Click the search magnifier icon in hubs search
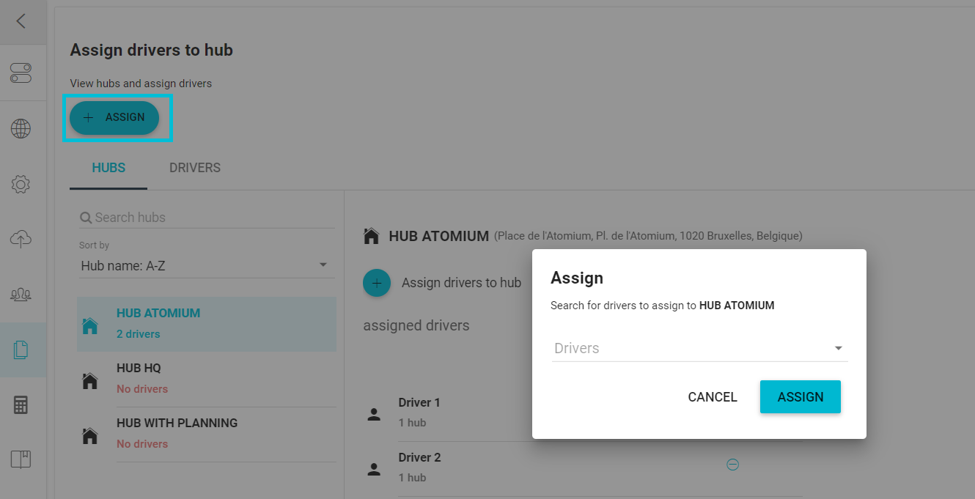The height and width of the screenshot is (499, 975). tap(86, 218)
